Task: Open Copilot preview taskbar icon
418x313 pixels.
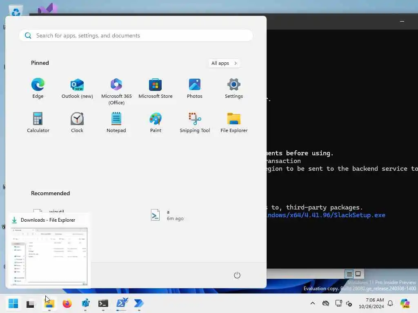Action: click(405, 303)
